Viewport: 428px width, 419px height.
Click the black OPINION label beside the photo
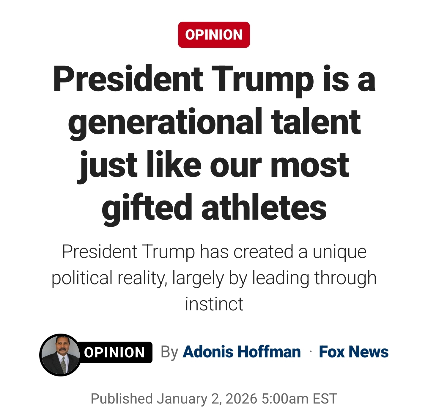(x=114, y=352)
